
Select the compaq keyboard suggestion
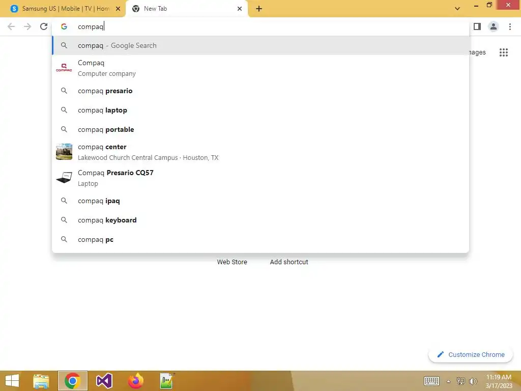click(x=260, y=220)
